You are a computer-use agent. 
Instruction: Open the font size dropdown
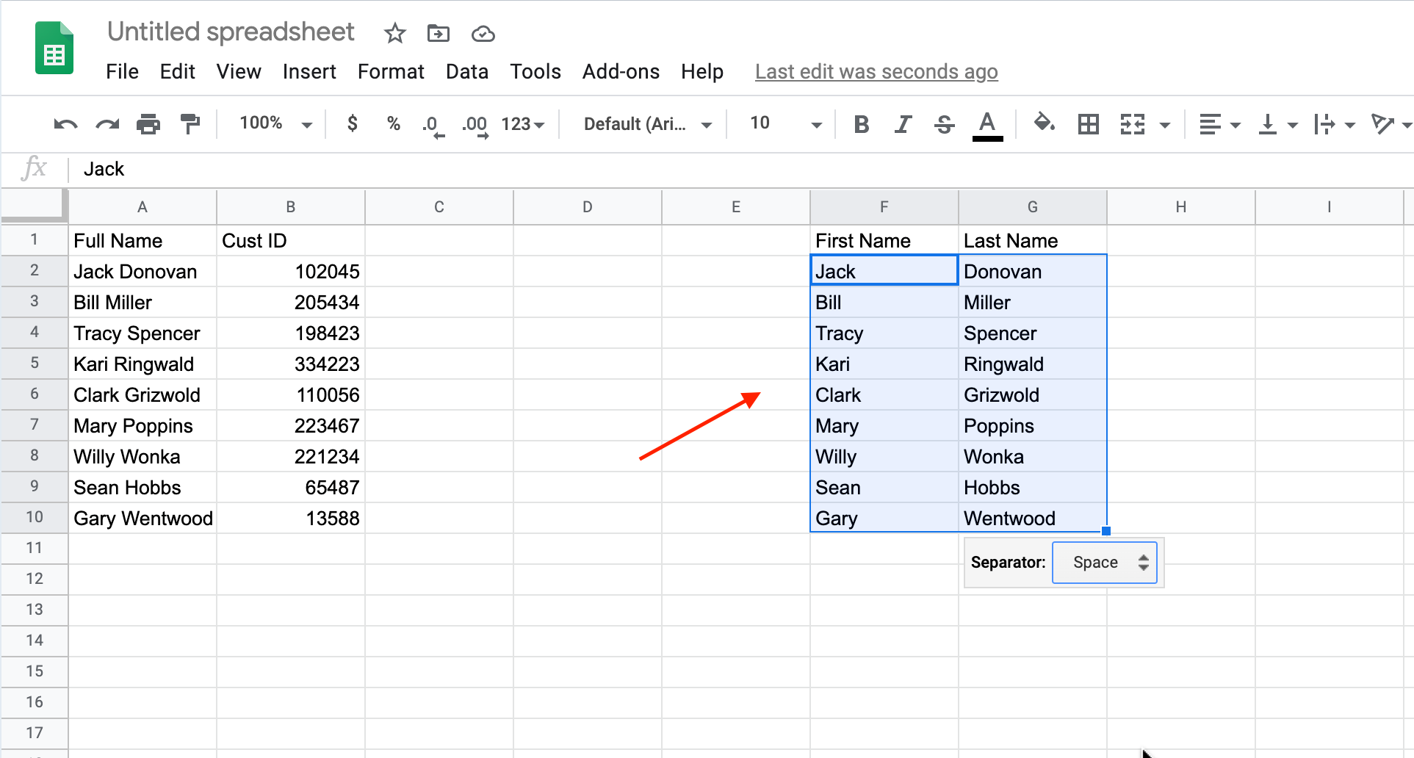click(x=816, y=124)
